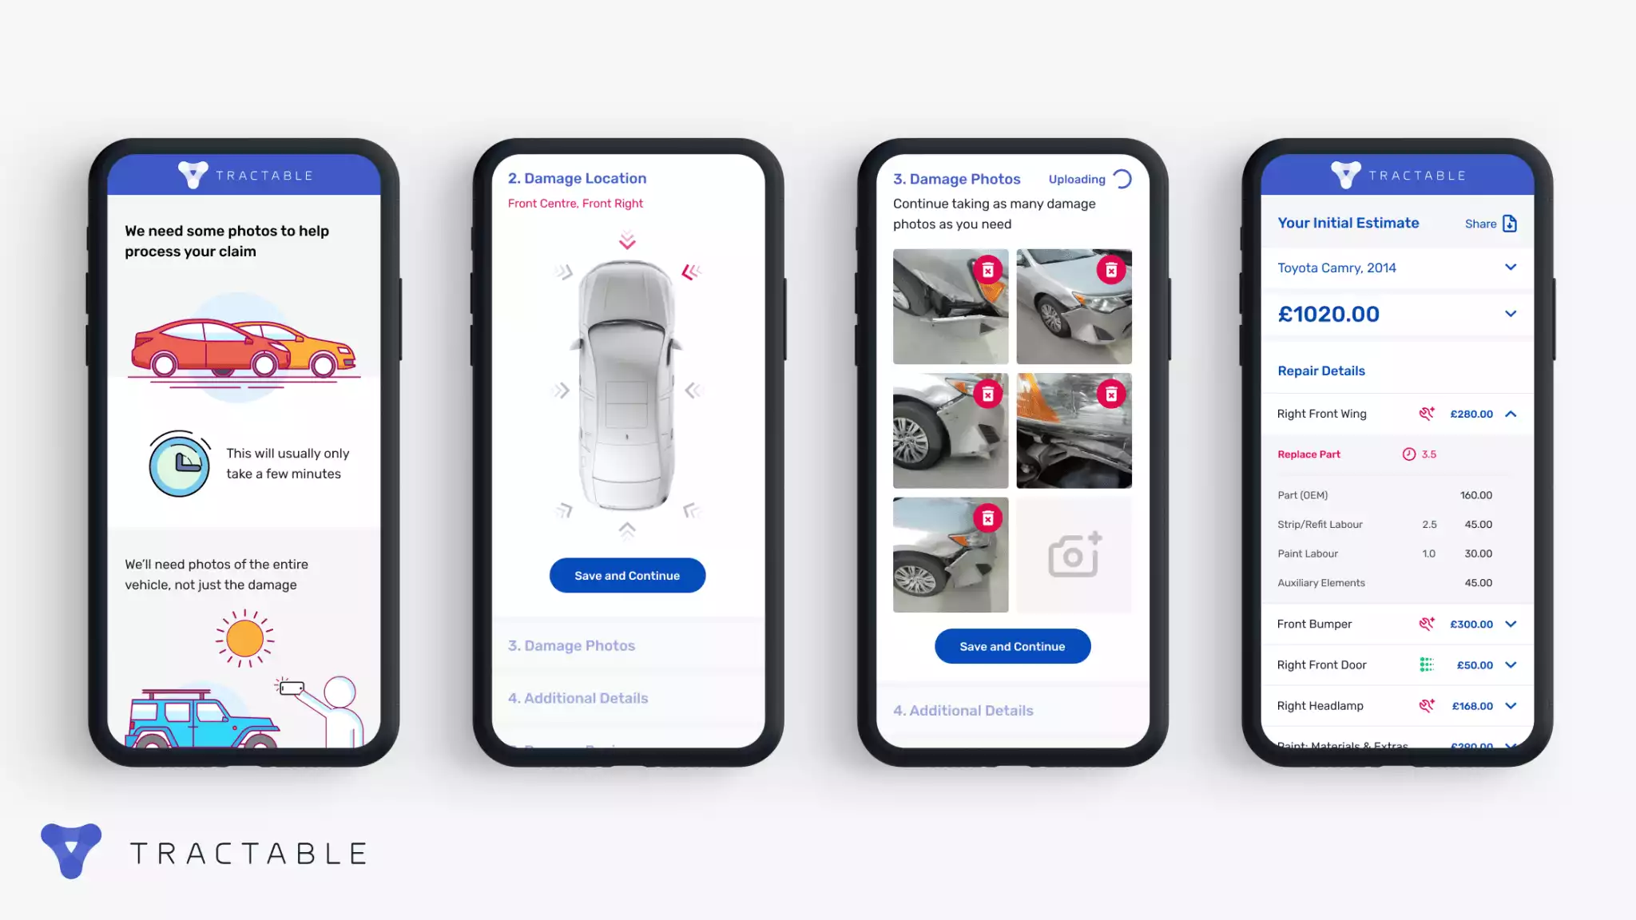This screenshot has height=920, width=1636.
Task: Click the grid icon next to Right Front Door
Action: point(1426,664)
